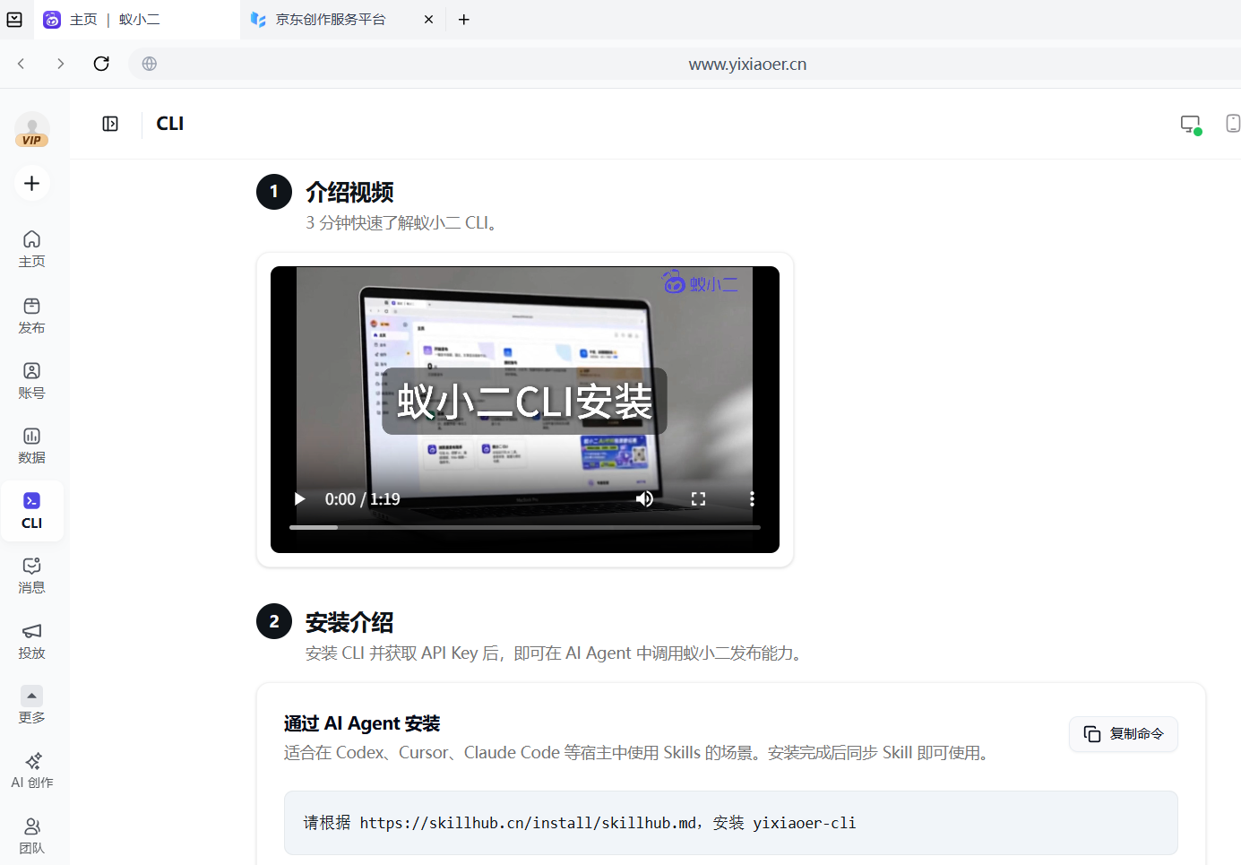Open a new browser tab
1241x865 pixels.
pyautogui.click(x=463, y=20)
